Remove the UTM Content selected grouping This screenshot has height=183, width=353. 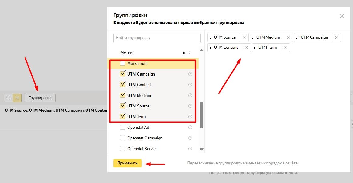[x=246, y=48]
